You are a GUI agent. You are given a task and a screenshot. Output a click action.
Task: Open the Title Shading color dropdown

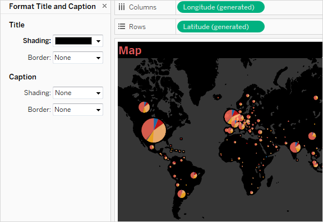click(x=98, y=41)
